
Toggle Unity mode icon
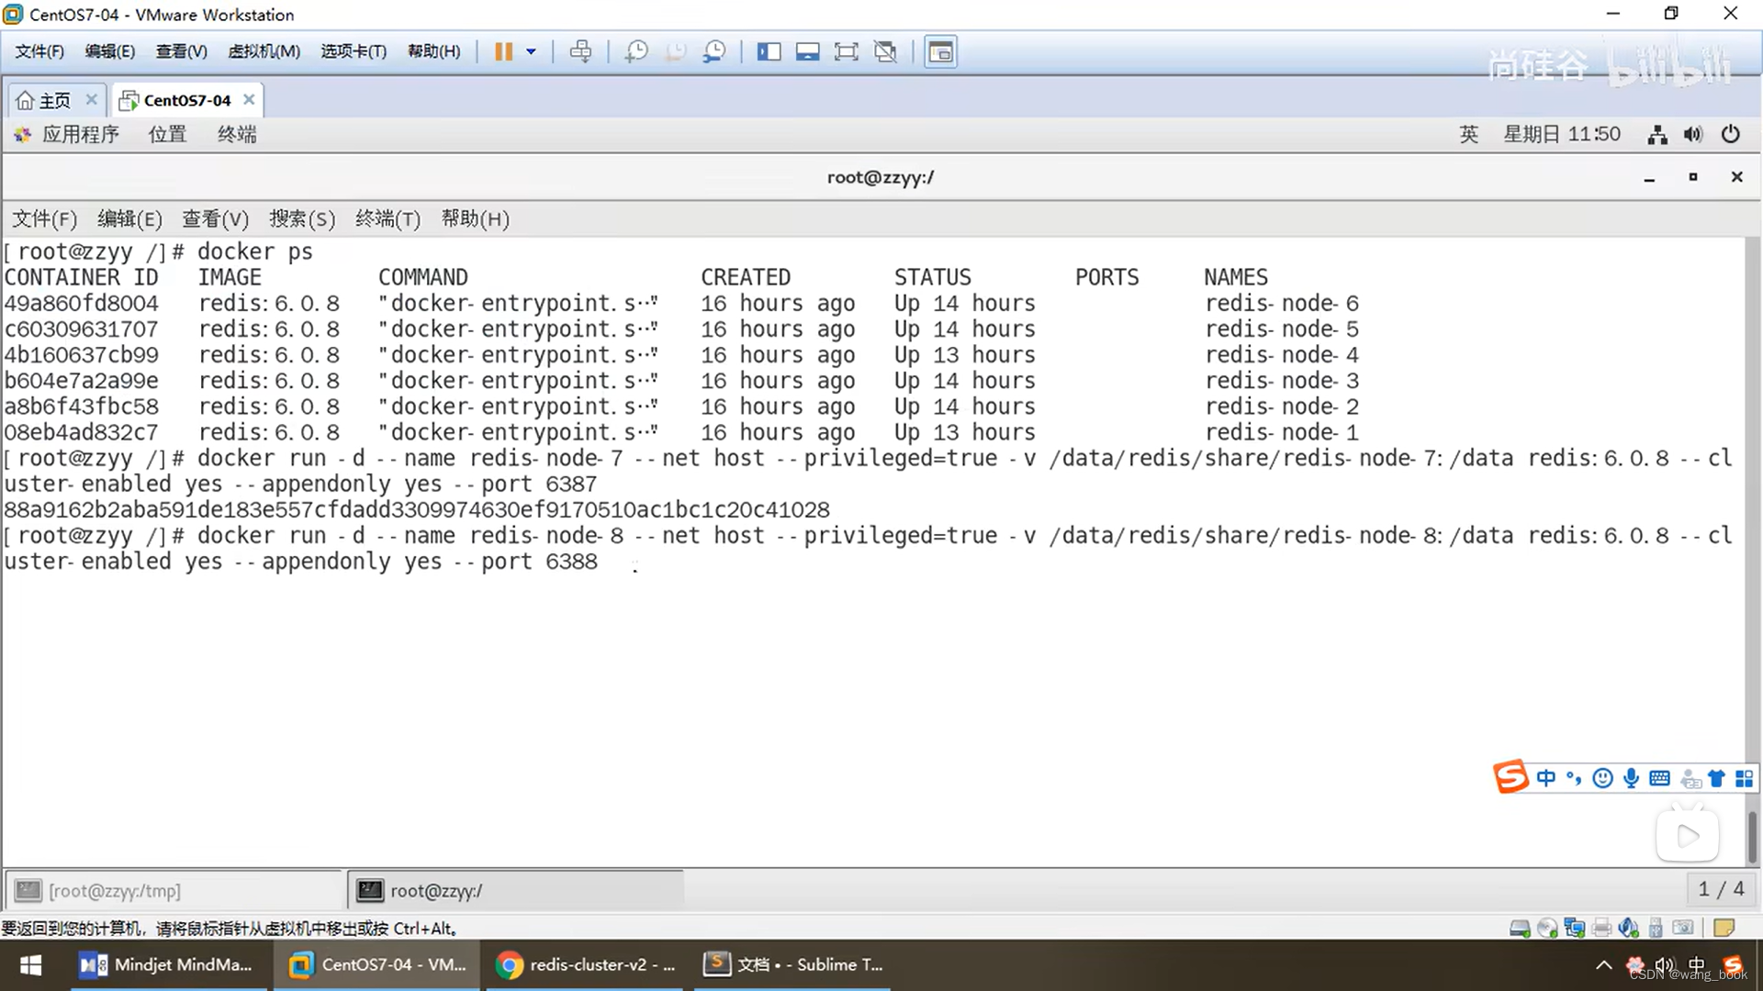point(885,52)
